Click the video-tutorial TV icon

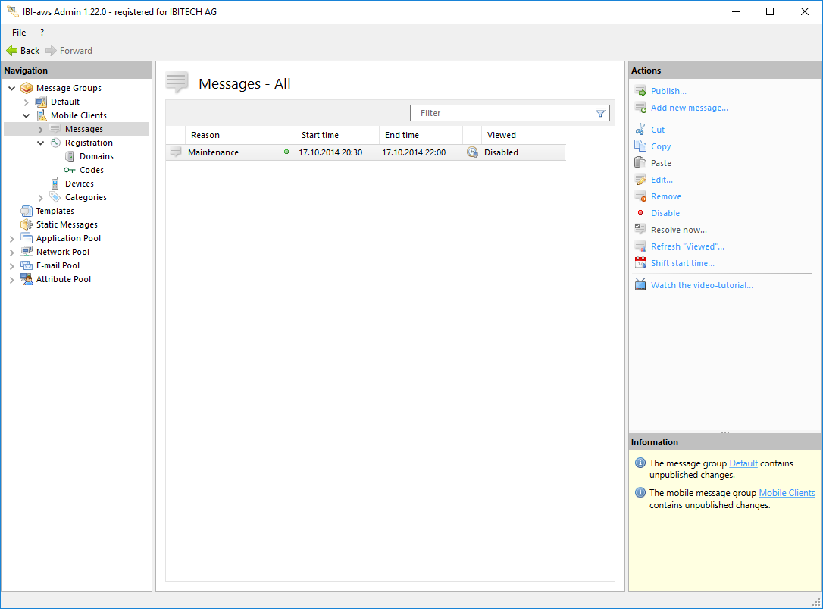tap(640, 285)
